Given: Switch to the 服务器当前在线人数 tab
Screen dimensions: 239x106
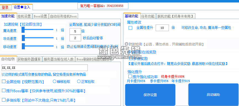Looking at the screenshot, I should coord(59,59).
